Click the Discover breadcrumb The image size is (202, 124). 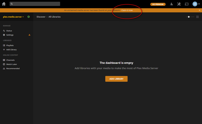[41, 17]
